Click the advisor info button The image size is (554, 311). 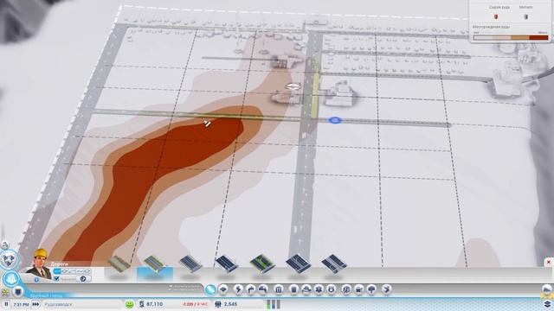click(x=36, y=280)
